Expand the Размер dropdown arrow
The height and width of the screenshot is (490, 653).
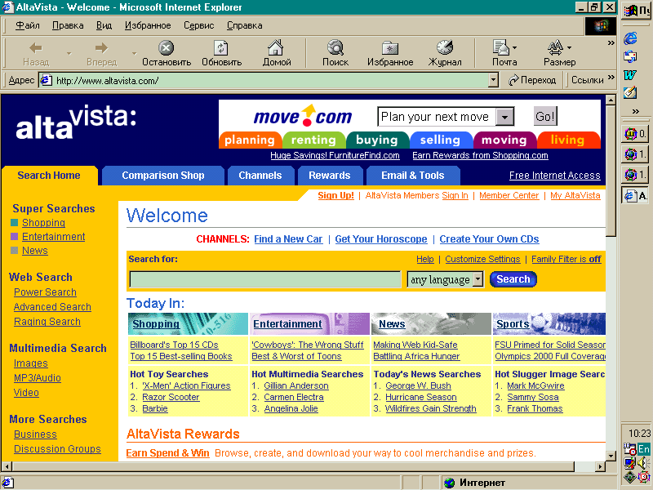point(569,47)
